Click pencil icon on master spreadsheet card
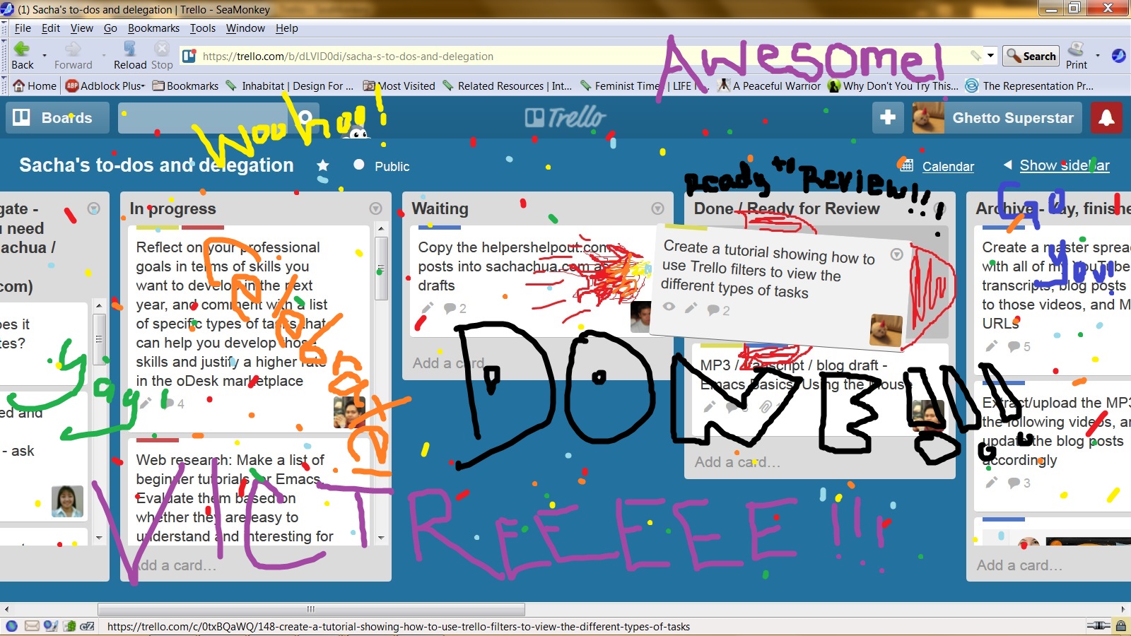Viewport: 1131px width, 636px height. (x=992, y=346)
